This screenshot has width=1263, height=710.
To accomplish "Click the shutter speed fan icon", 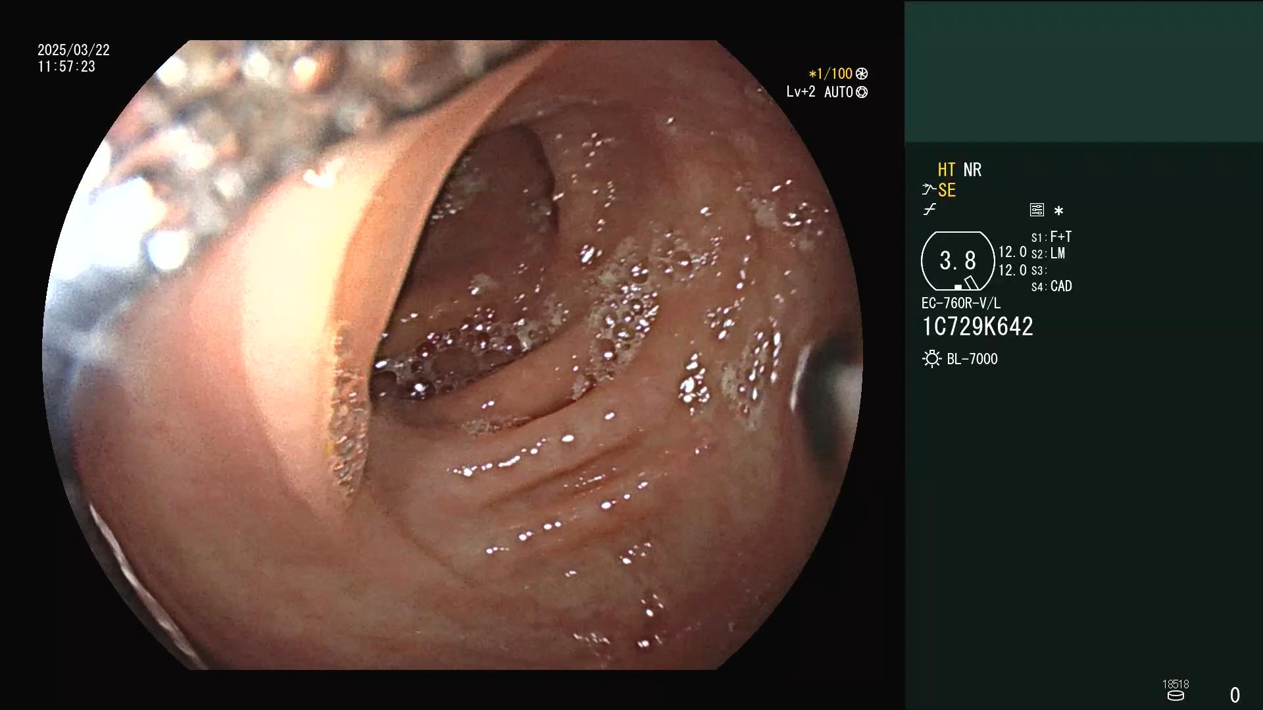I will [862, 74].
